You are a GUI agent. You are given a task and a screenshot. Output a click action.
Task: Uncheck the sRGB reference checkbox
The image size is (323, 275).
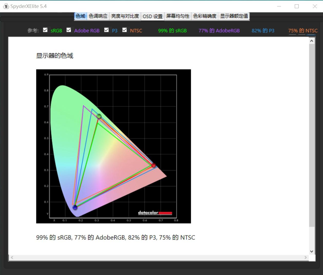[45, 30]
